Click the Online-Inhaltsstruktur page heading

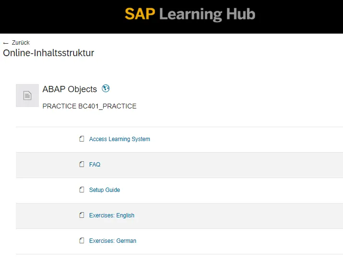coord(49,53)
